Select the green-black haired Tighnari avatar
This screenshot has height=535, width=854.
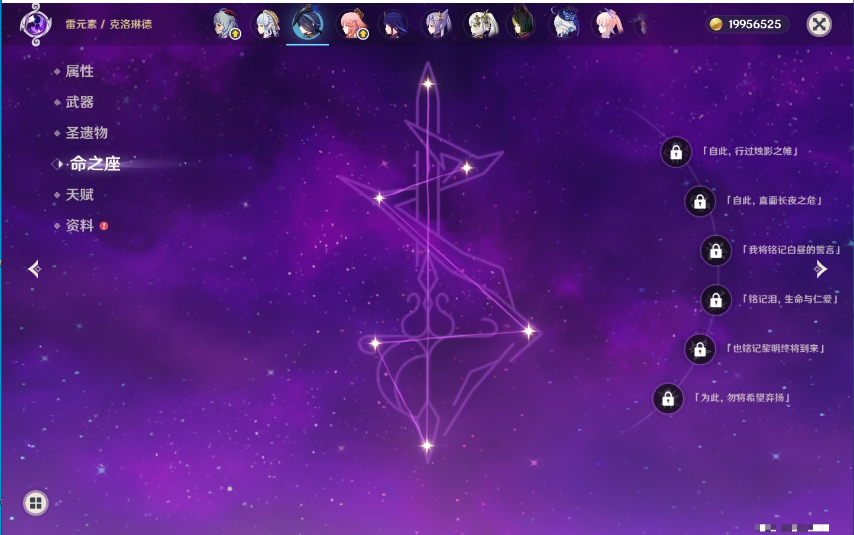(522, 24)
